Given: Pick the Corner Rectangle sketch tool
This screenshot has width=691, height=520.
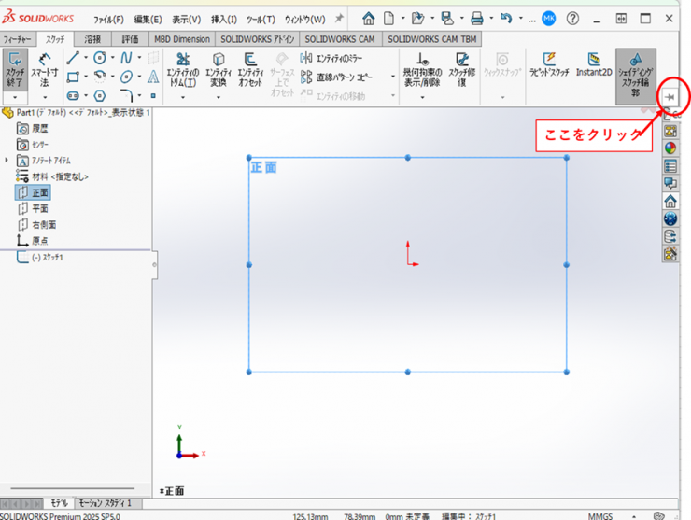Looking at the screenshot, I should point(73,77).
